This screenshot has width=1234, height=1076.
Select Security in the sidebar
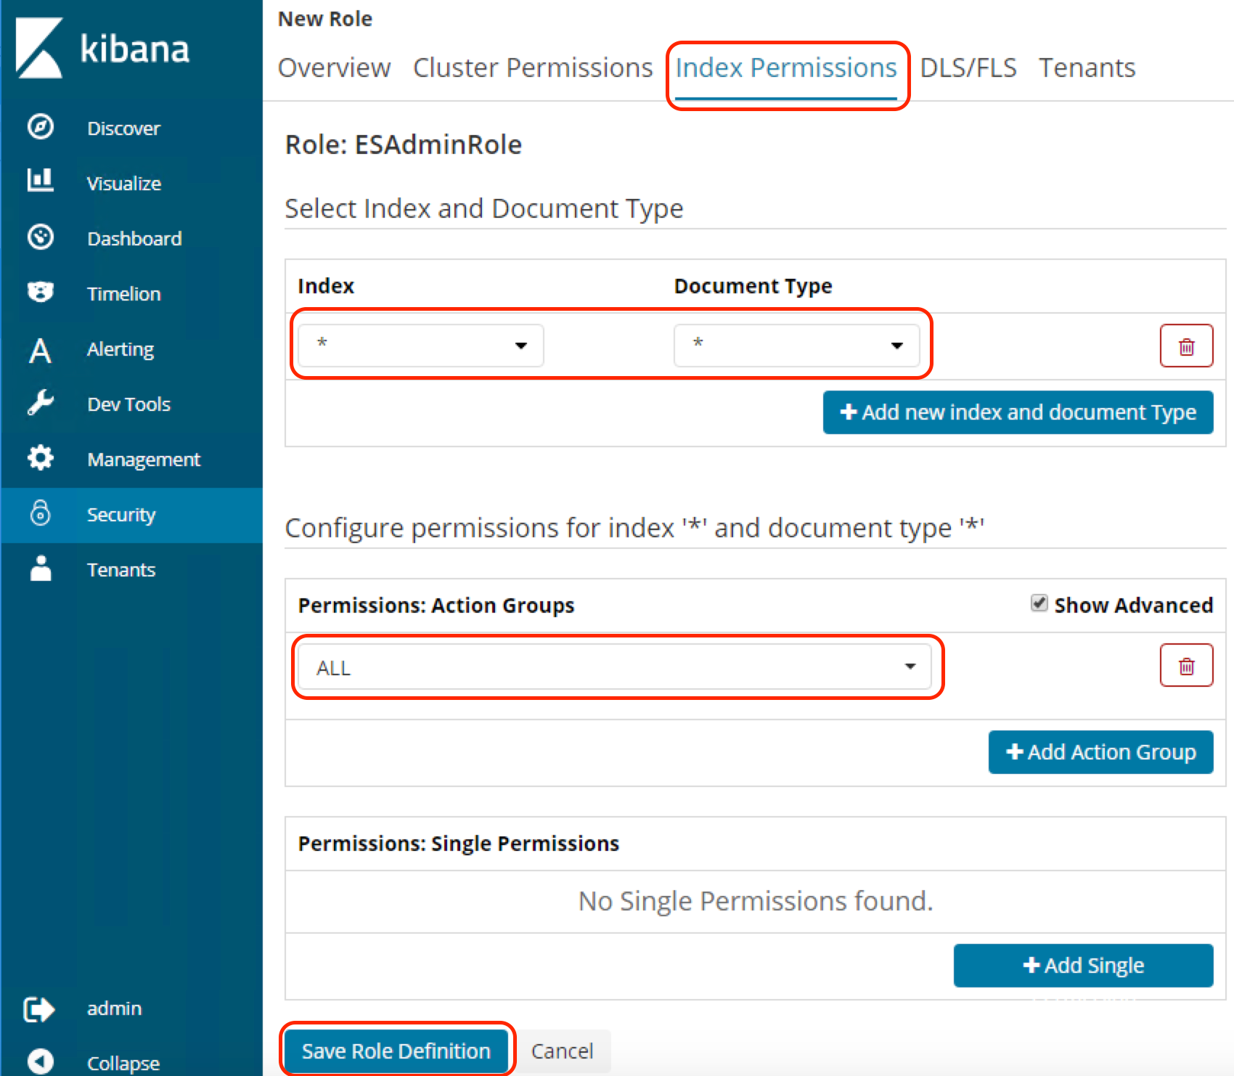(x=121, y=515)
